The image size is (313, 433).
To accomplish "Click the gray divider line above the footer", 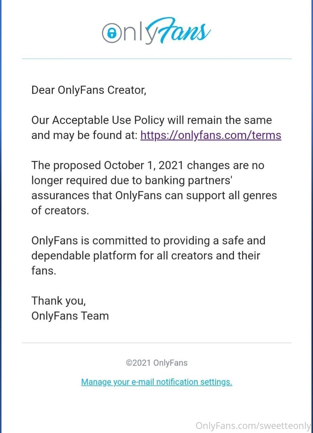I will coord(156,343).
